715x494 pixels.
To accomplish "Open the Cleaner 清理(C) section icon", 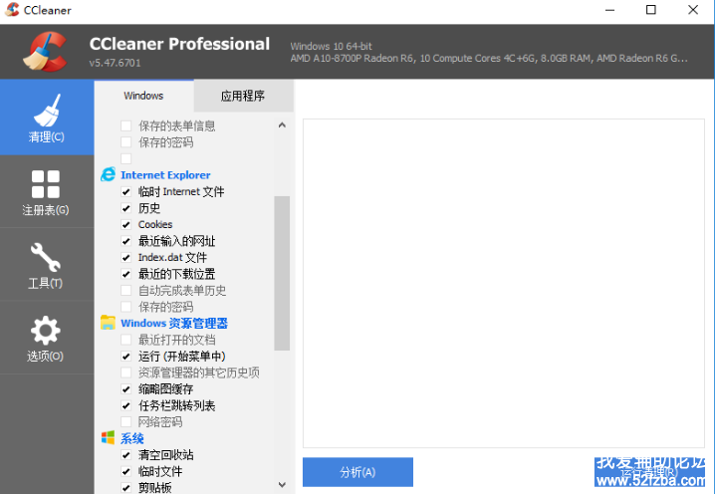I will click(46, 110).
